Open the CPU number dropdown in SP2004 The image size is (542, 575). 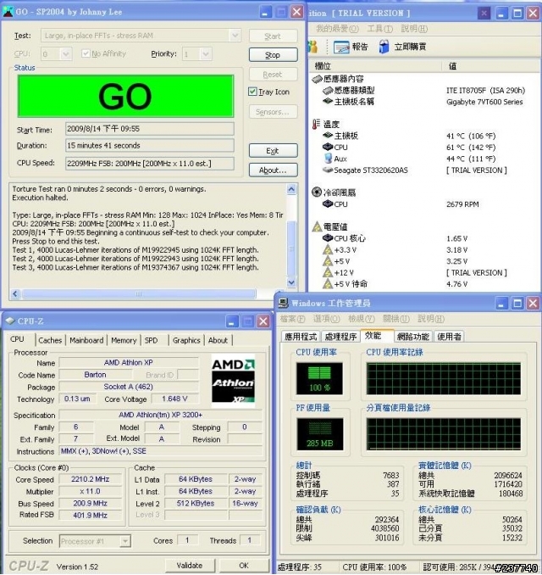click(x=66, y=54)
